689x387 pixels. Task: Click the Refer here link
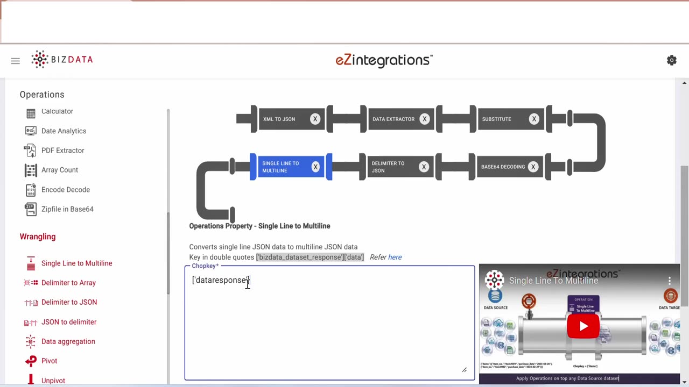395,257
